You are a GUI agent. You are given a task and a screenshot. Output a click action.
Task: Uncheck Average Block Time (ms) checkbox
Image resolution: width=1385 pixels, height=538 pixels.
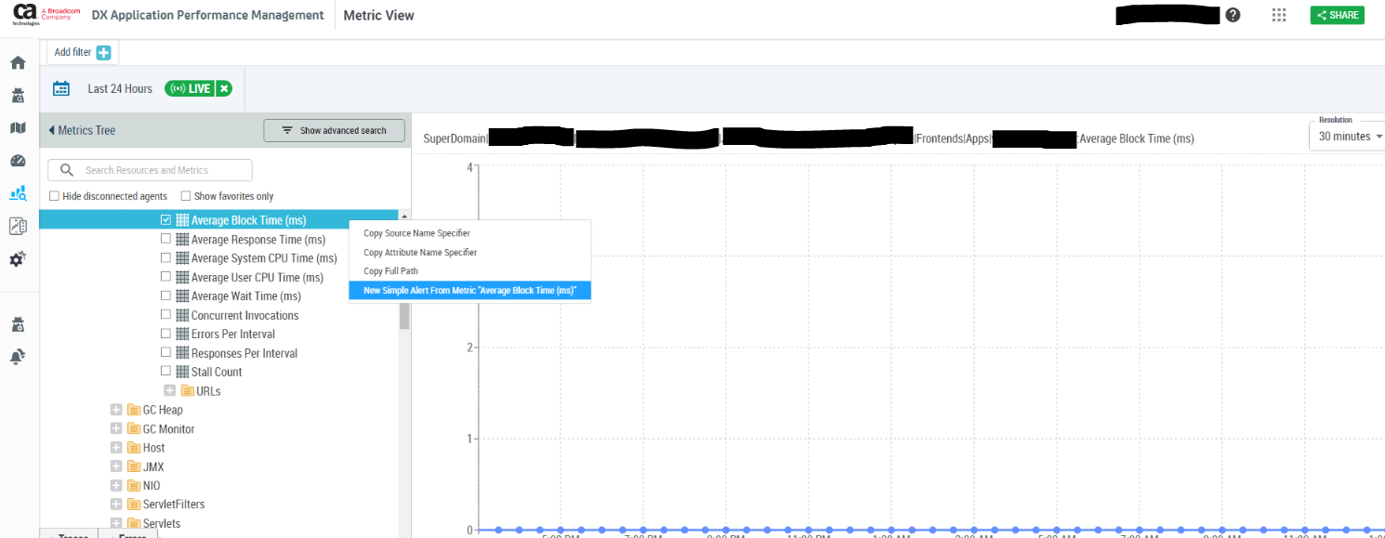tap(165, 220)
